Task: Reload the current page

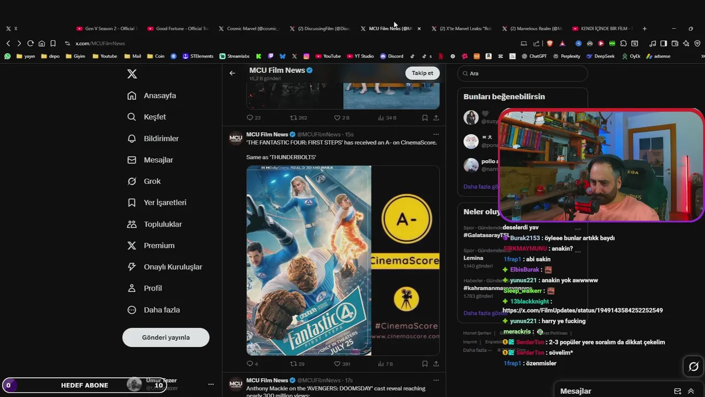Action: coord(30,44)
